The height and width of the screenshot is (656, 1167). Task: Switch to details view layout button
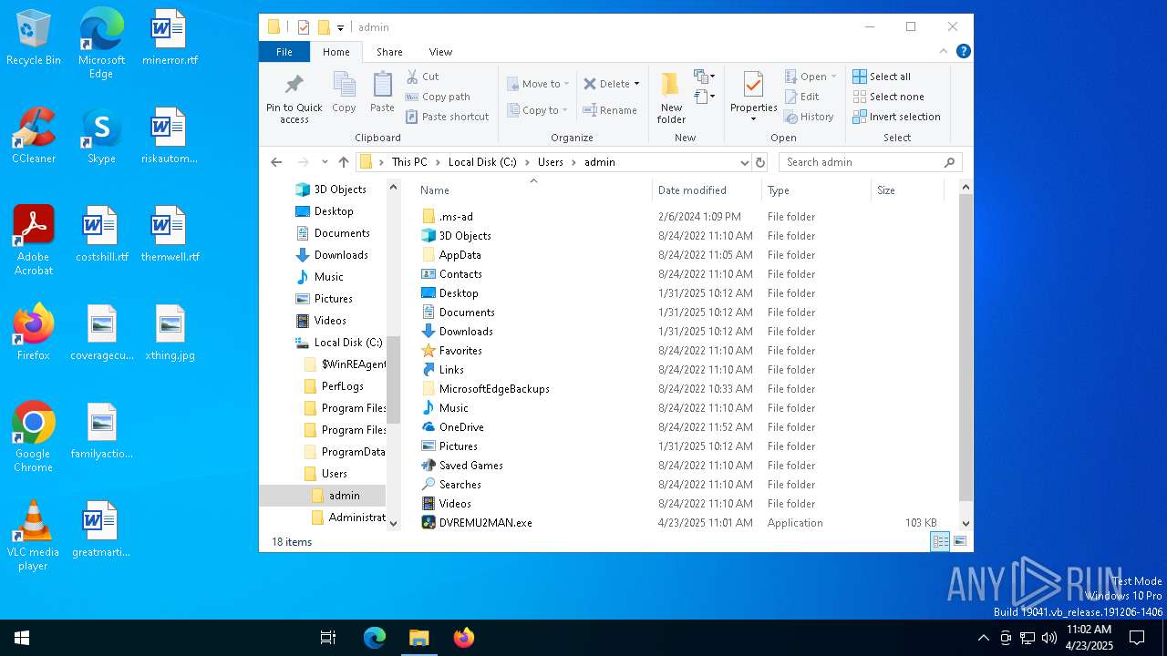tap(940, 541)
